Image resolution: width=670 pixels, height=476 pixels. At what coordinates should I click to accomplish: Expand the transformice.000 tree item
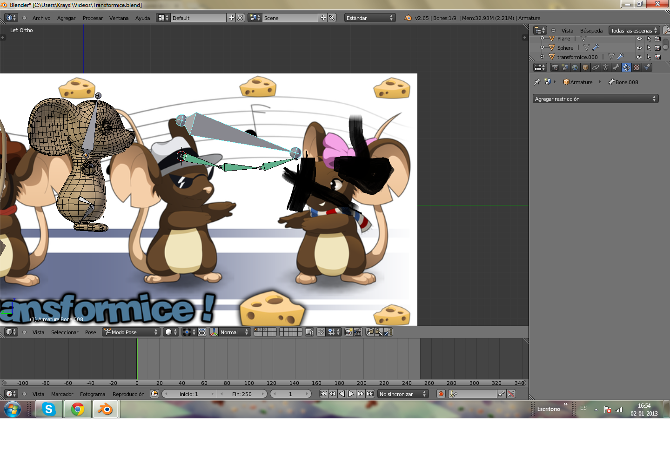(542, 57)
